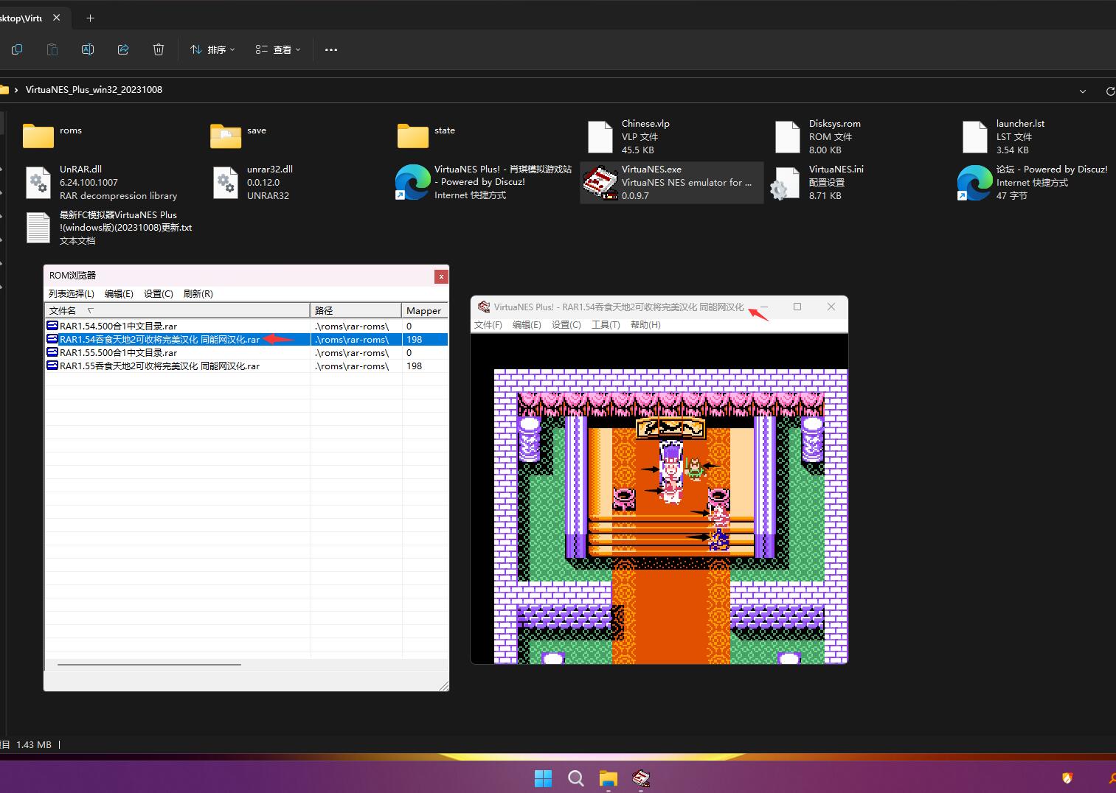Open the Windows Start menu

(543, 778)
